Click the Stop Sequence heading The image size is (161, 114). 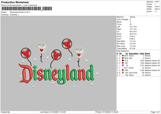click(x=123, y=51)
